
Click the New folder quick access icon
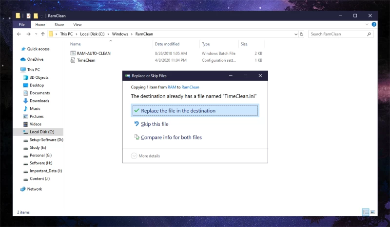click(x=36, y=16)
